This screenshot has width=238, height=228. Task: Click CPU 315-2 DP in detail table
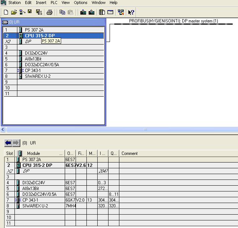37,165
